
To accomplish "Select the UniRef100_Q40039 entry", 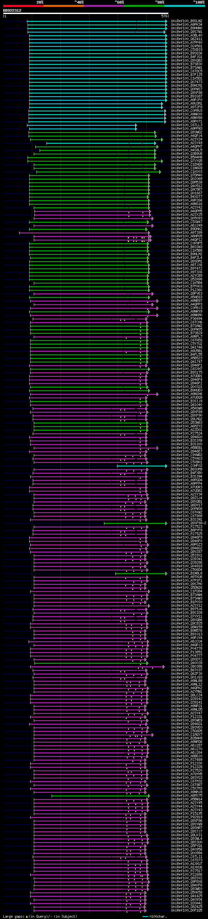I will [187, 663].
